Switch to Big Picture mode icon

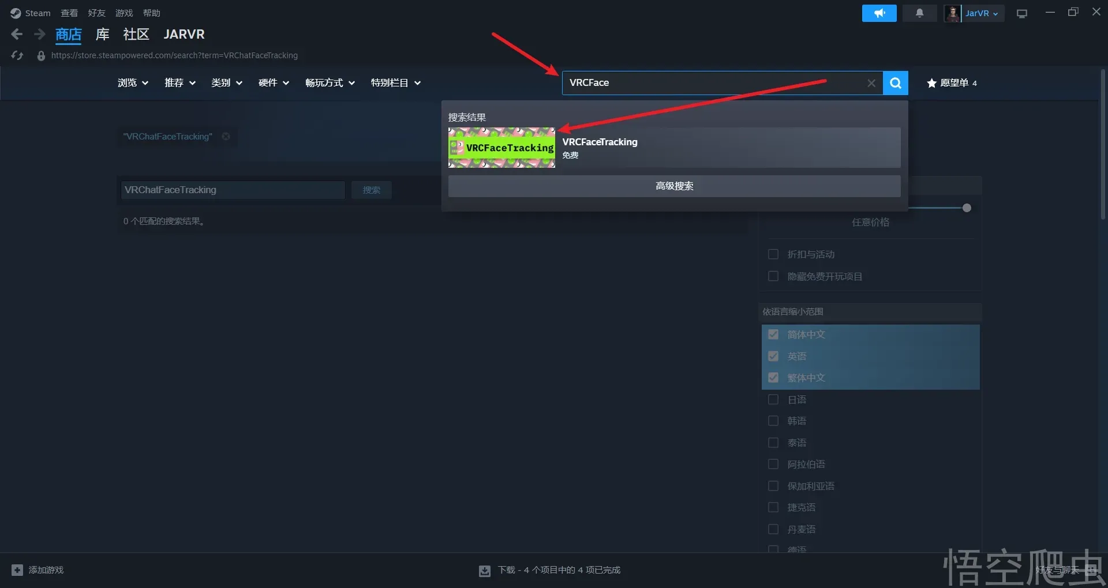[1022, 14]
